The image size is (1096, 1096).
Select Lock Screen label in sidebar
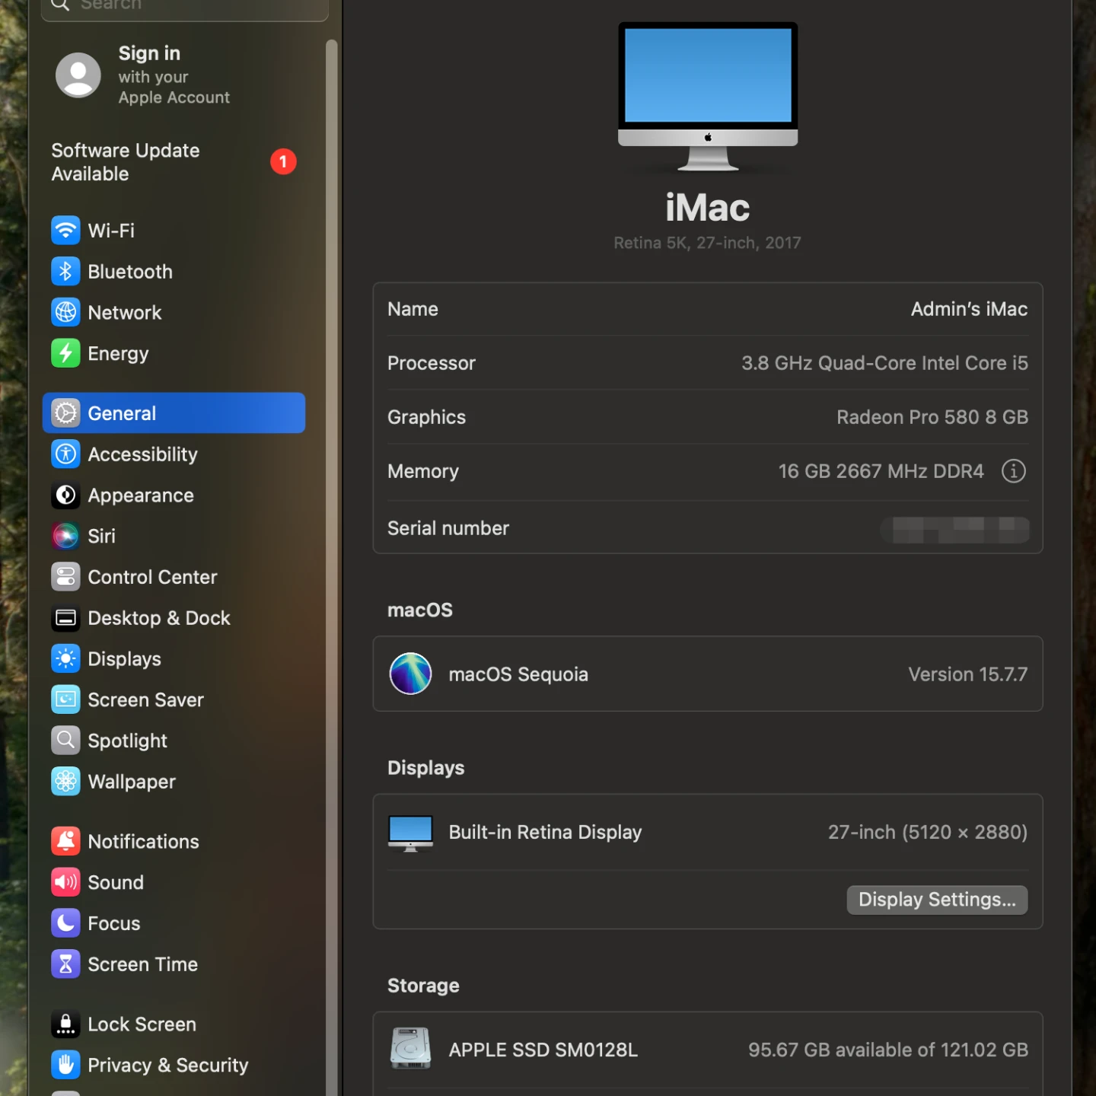[142, 1024]
